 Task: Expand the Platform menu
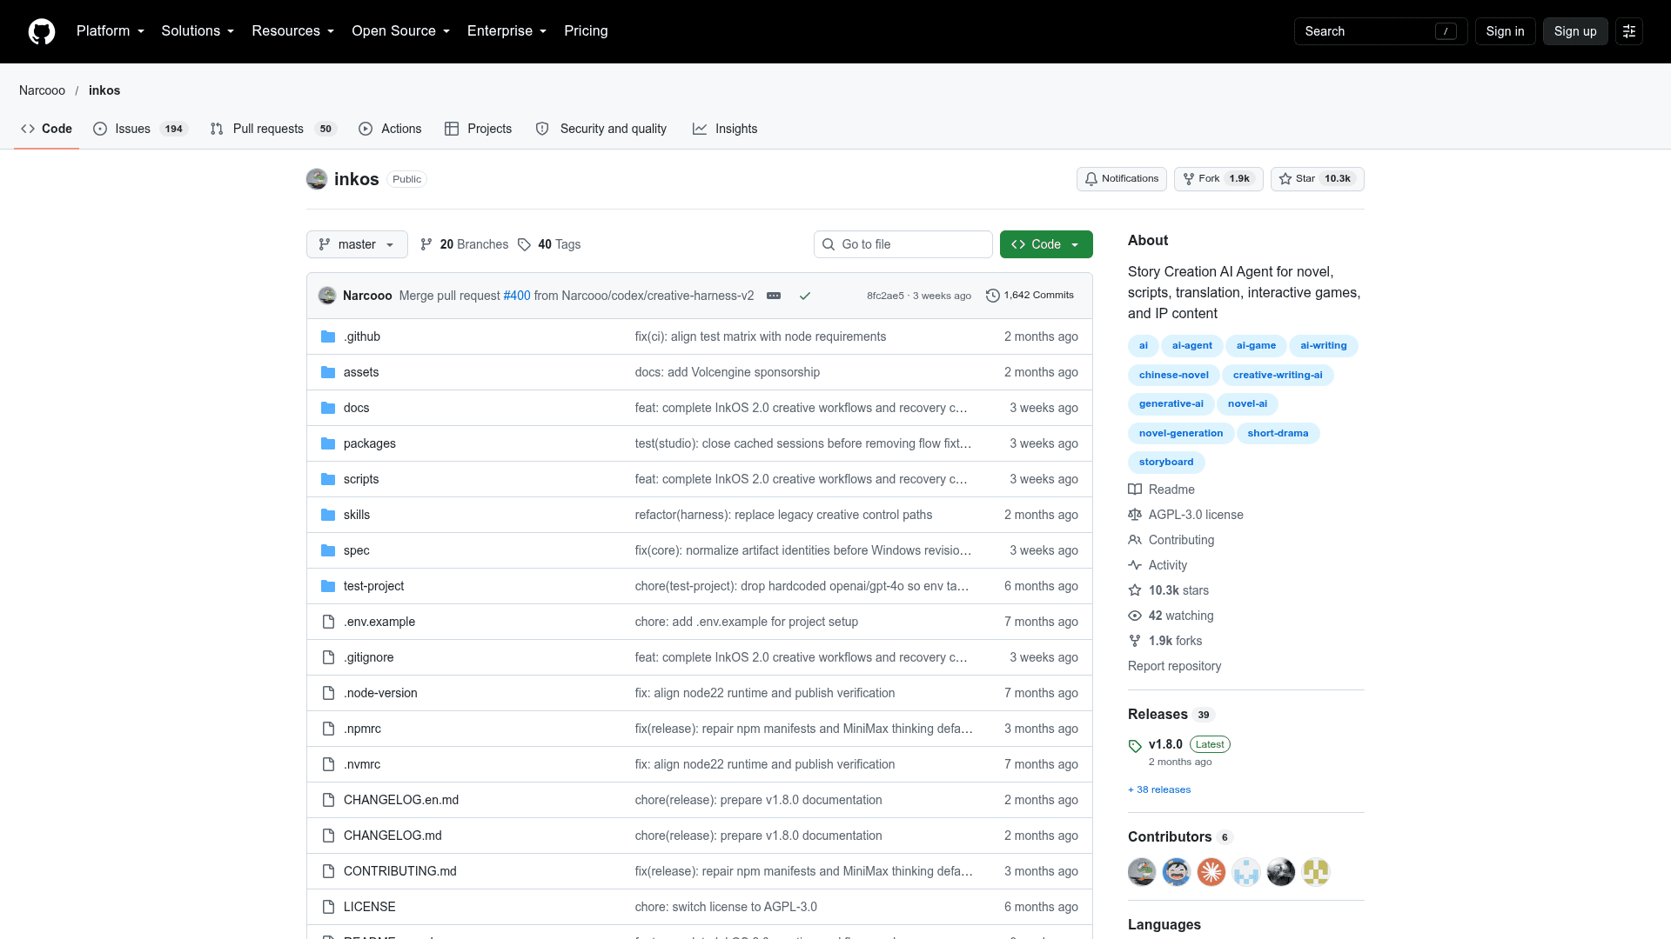pyautogui.click(x=111, y=31)
